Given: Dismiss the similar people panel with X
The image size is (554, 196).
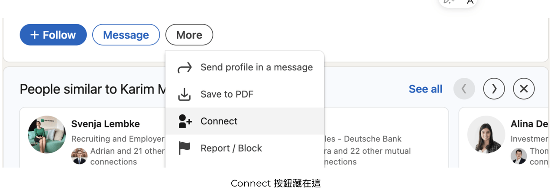Looking at the screenshot, I should pos(524,89).
